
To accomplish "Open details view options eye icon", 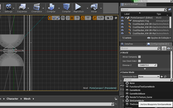I will click(x=169, y=48).
